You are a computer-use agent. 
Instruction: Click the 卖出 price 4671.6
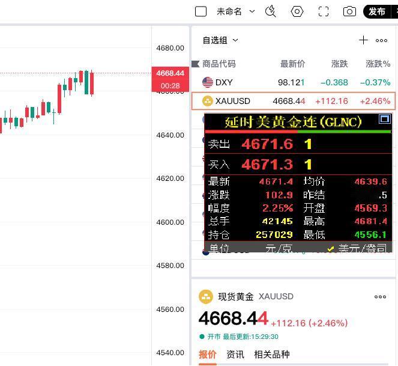(267, 144)
